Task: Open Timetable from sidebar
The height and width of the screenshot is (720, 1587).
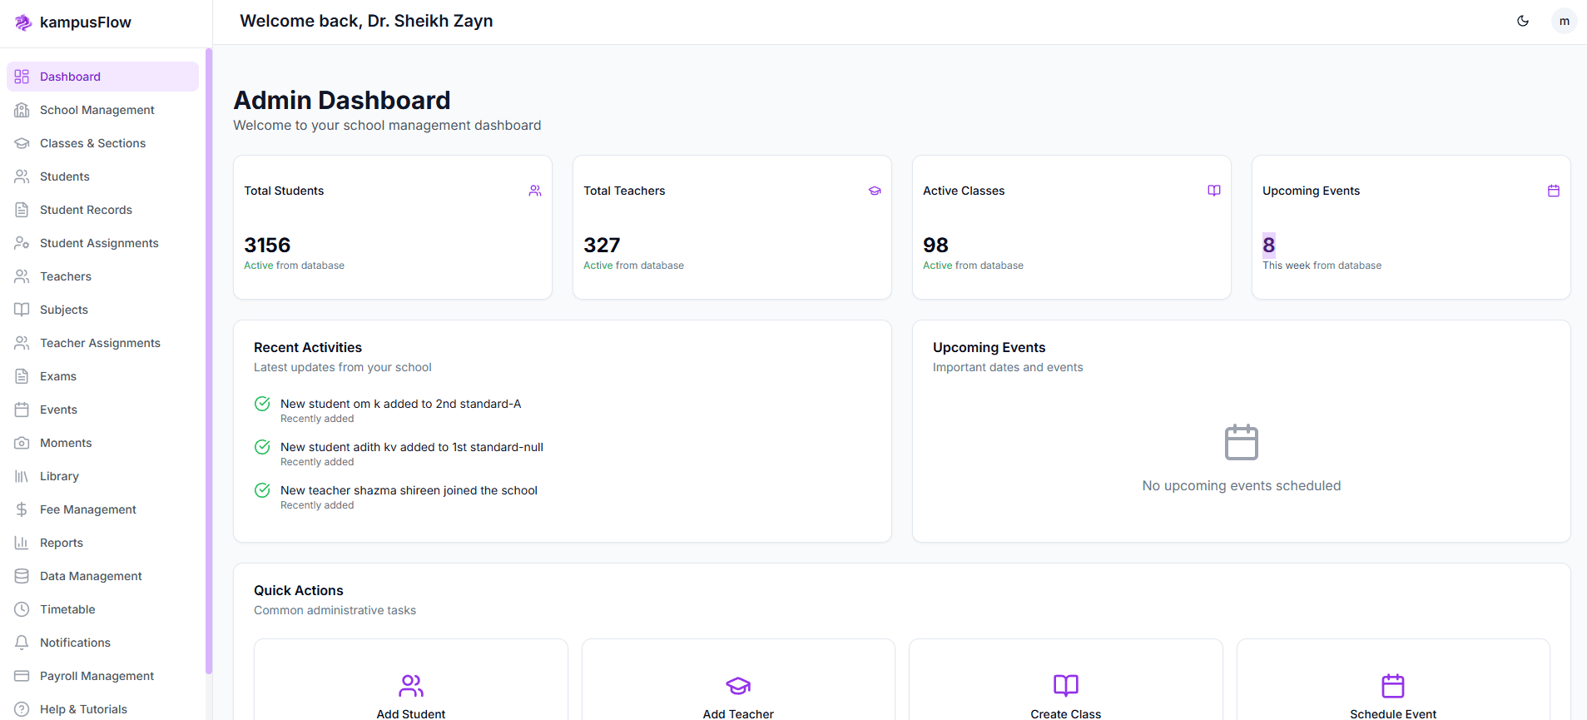Action: (x=102, y=609)
